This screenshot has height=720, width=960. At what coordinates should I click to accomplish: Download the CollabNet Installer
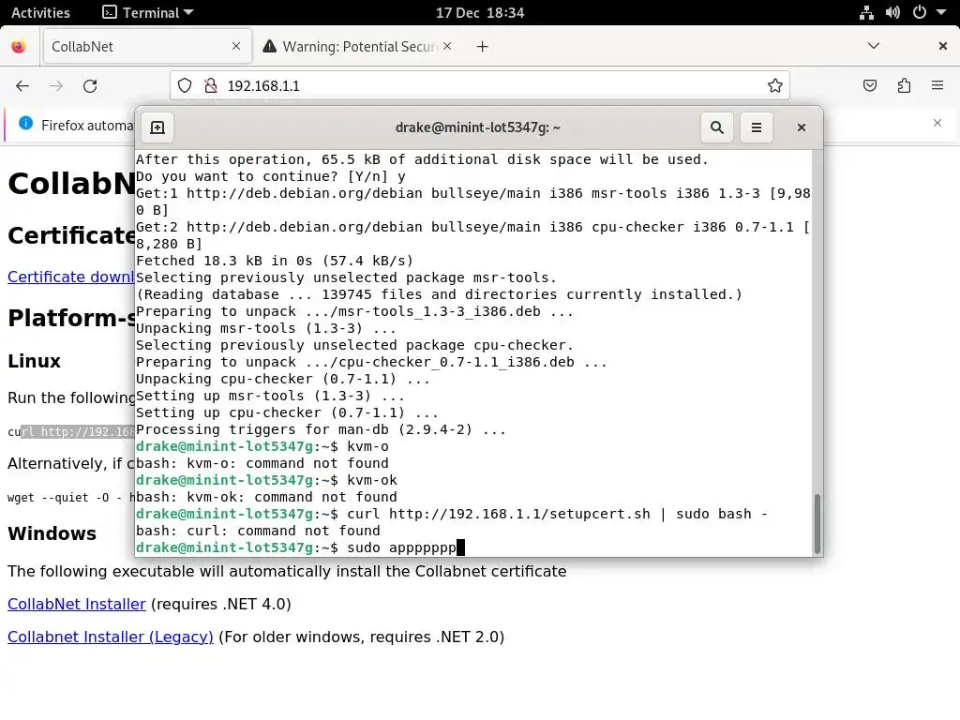77,604
